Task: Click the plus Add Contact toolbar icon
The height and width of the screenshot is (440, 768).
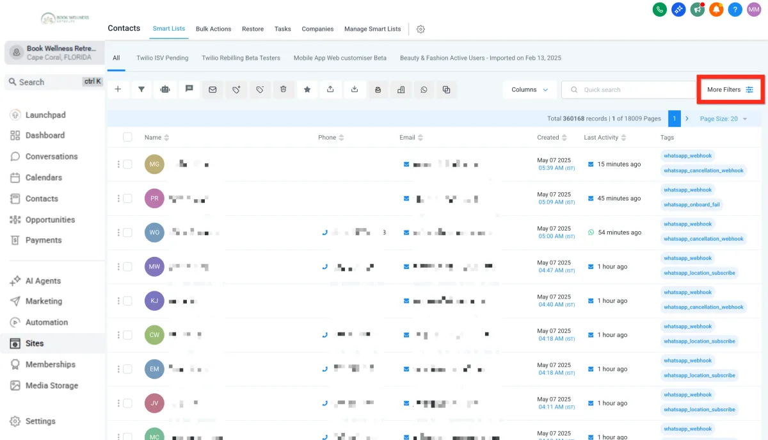Action: coord(118,90)
